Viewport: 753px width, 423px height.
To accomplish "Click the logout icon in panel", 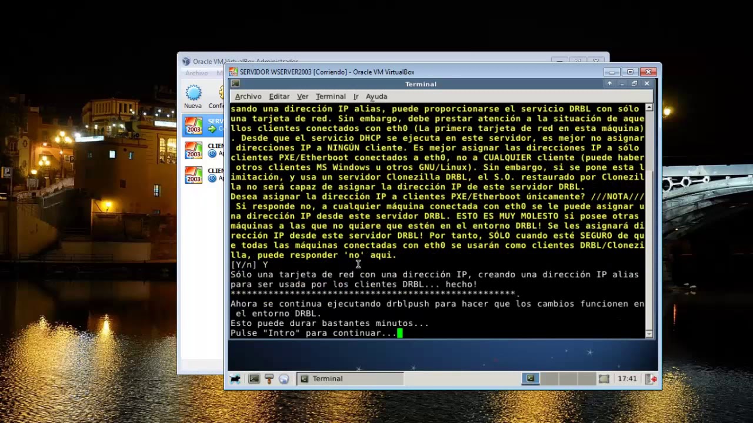I will (x=651, y=379).
